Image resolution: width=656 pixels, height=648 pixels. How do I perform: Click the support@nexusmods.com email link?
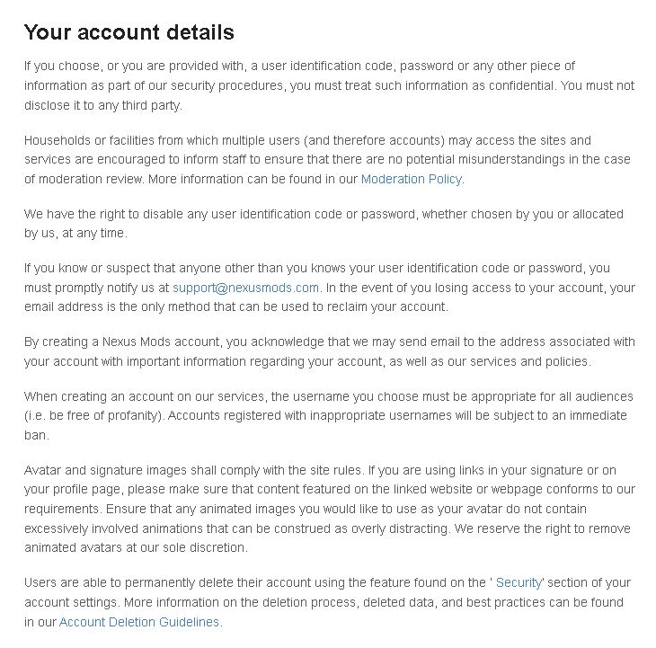[x=245, y=288]
